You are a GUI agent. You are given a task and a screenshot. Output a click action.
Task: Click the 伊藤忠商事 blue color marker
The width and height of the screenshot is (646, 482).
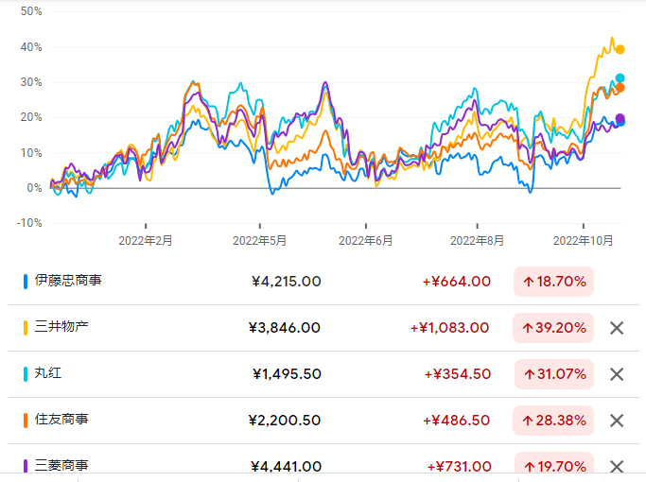(26, 281)
